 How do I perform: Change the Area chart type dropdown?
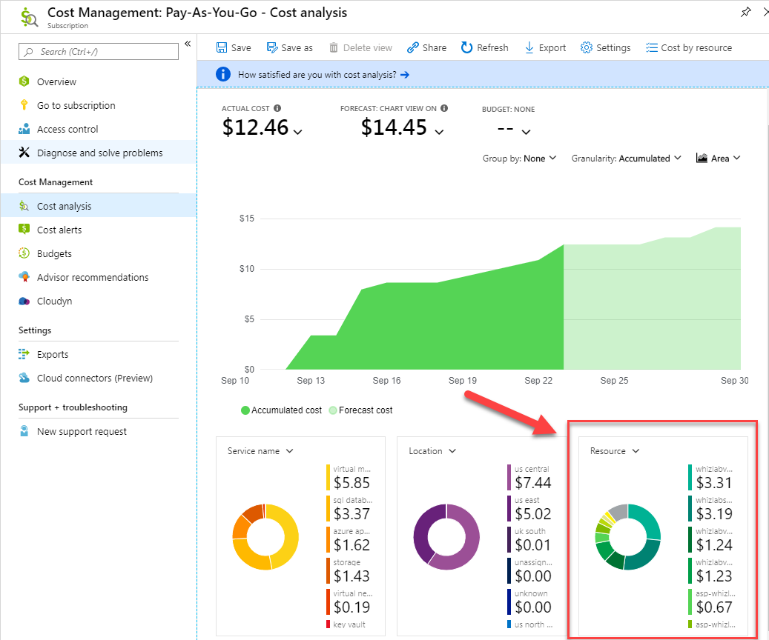point(719,159)
